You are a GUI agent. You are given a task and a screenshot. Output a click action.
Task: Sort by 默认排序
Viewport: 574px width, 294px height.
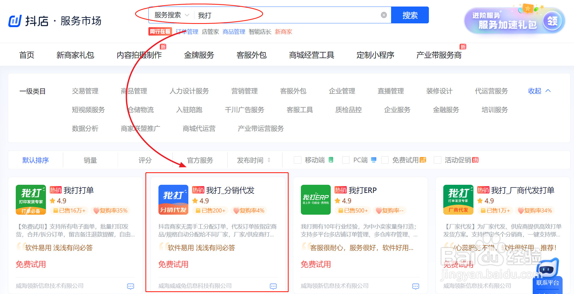[36, 160]
